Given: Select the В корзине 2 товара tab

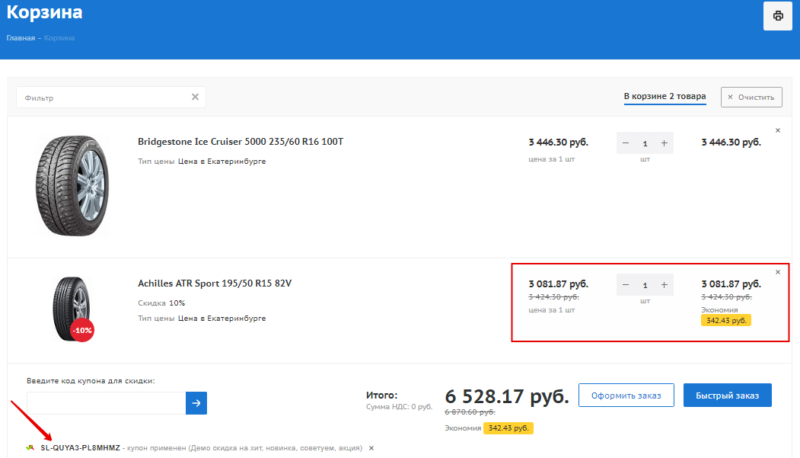Looking at the screenshot, I should (665, 97).
